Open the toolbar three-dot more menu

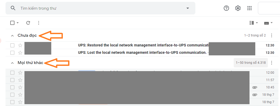coord(39,23)
